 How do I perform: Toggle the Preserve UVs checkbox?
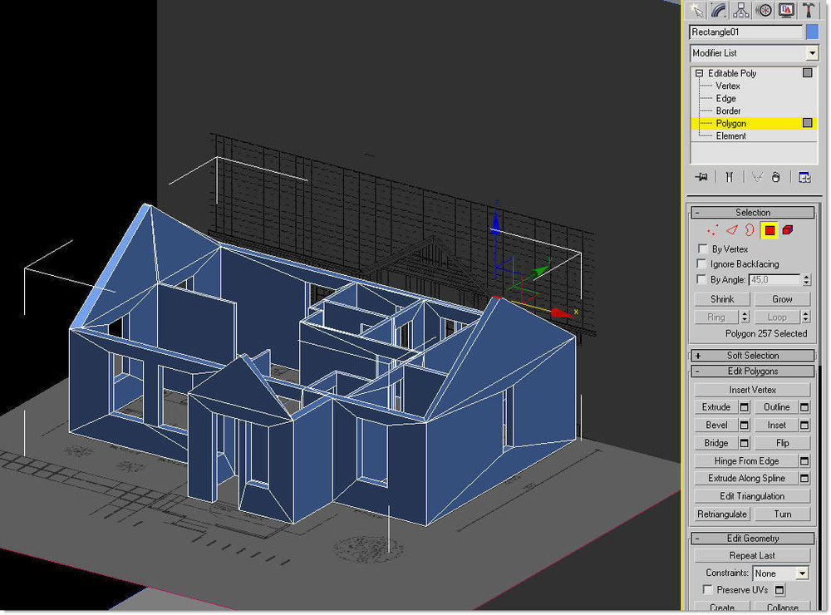click(x=707, y=589)
